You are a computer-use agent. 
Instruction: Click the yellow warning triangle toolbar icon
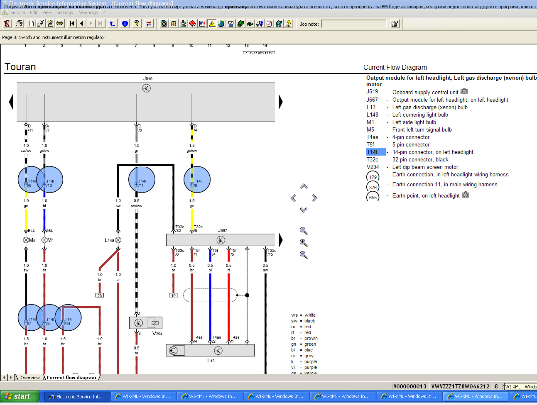coord(212,24)
